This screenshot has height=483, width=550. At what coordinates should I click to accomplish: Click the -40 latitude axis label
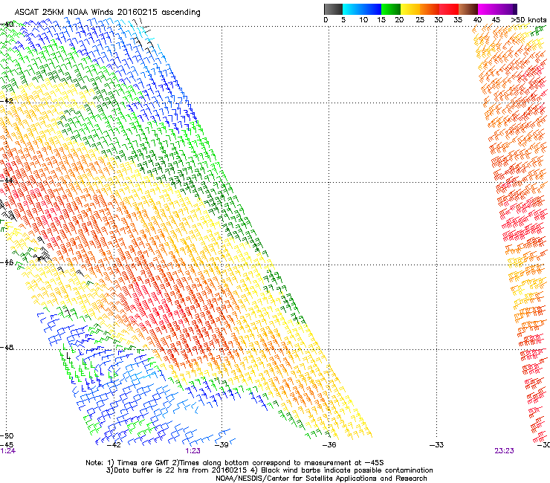(7, 25)
